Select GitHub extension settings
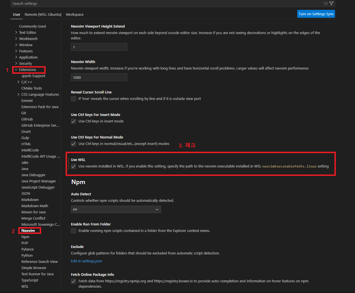The width and height of the screenshot is (355, 293). pyautogui.click(x=27, y=119)
